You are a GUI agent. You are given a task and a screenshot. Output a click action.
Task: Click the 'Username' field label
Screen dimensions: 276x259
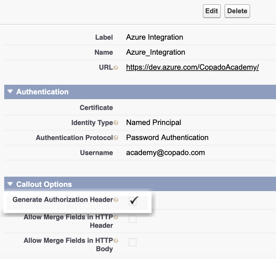click(97, 153)
